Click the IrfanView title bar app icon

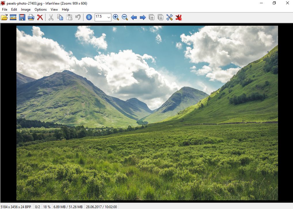(3, 3)
